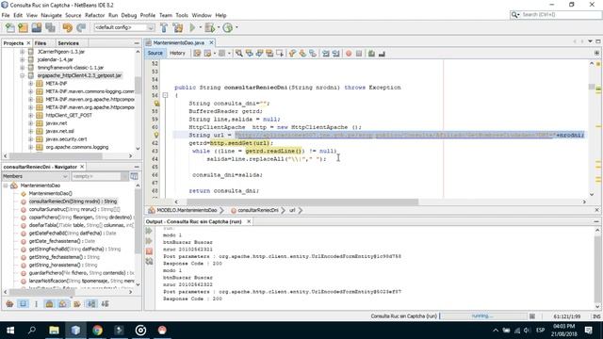Click the Undo arrow icon
Viewport: 603px width, 339px height.
pos(67,27)
